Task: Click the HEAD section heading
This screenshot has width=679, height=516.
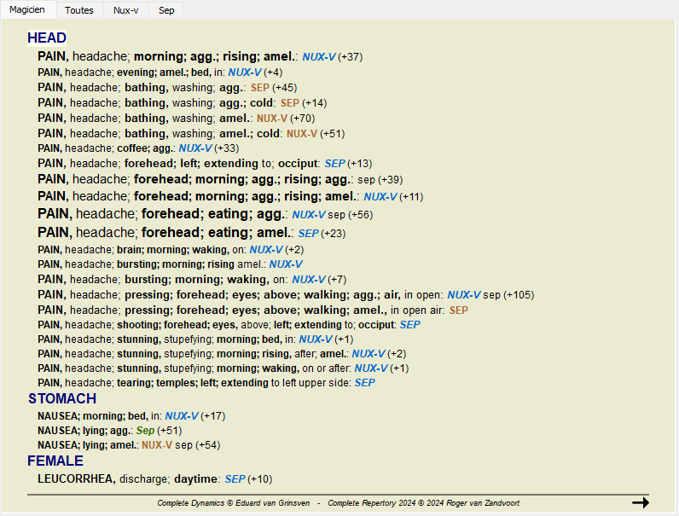Action: [47, 38]
